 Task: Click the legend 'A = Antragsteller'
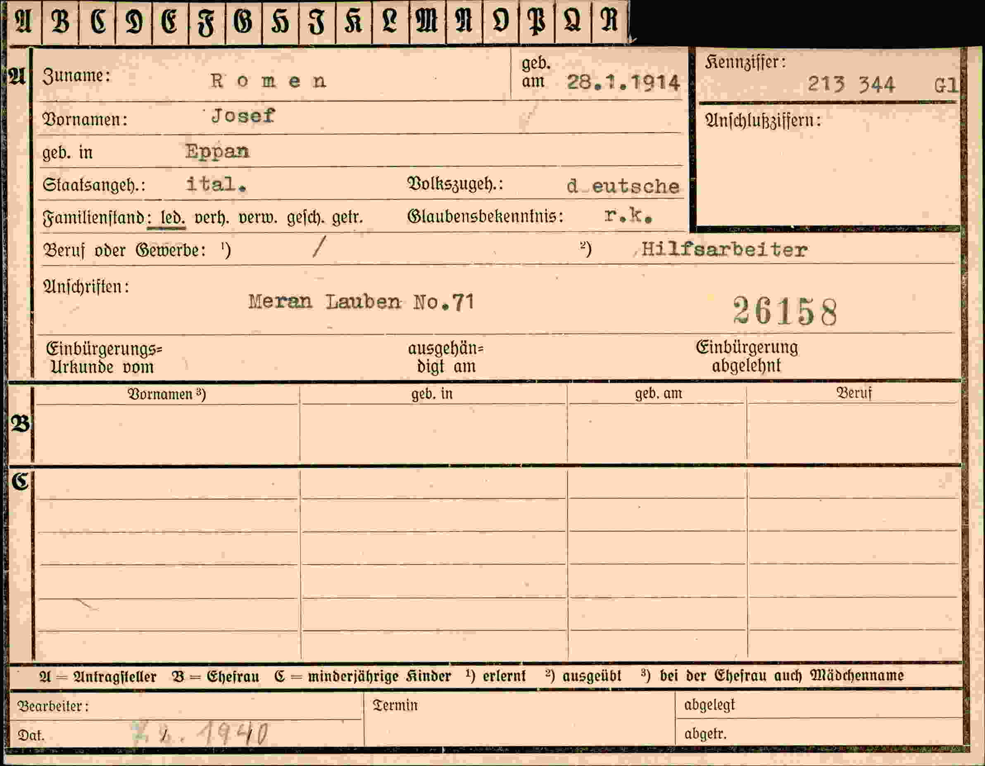pos(98,677)
